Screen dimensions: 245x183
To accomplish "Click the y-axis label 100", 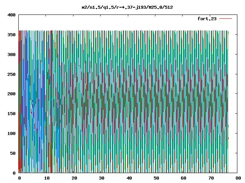I will click(11, 133).
